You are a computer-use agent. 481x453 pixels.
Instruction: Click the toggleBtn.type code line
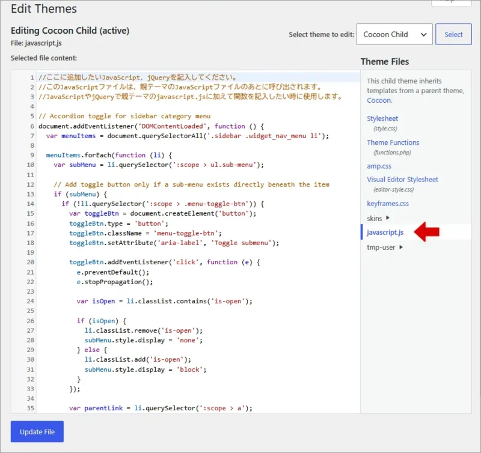click(x=118, y=223)
